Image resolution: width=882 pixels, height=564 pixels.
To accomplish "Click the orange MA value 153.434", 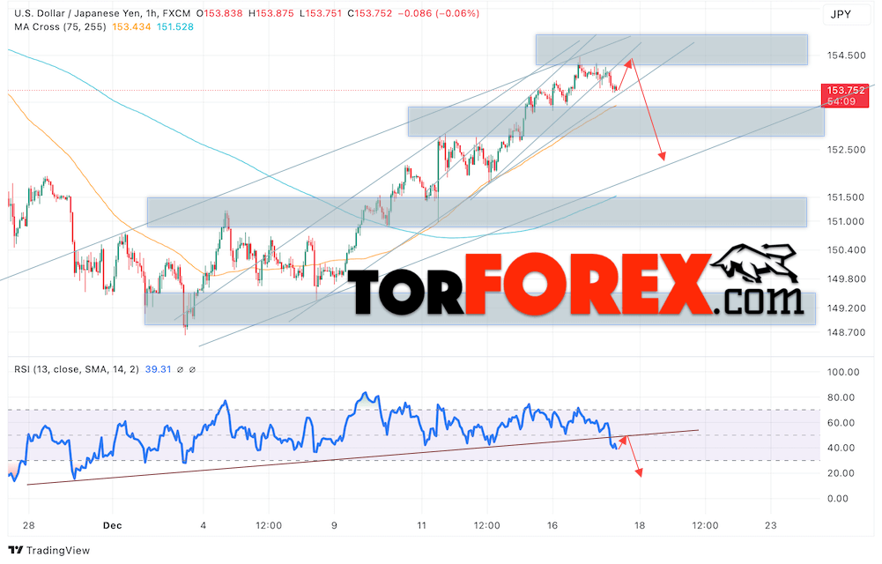I will pos(131,27).
